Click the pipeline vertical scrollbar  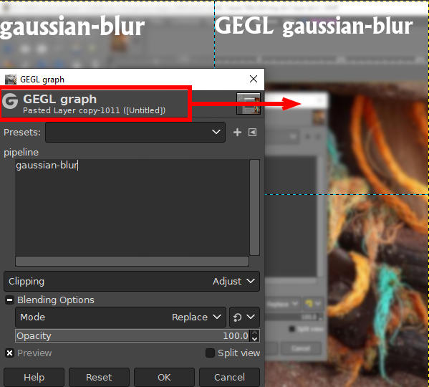(x=255, y=207)
